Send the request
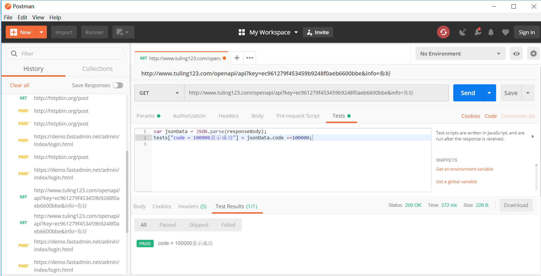Screen dimensions: 541x276 click(468, 93)
